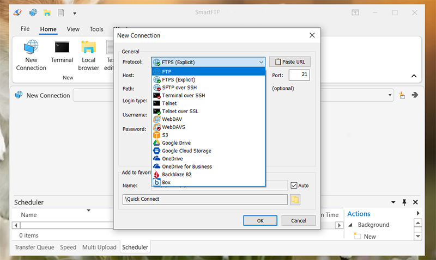Viewport: 436px width, 260px height.
Task: Close the Scheduler panel
Action: [x=415, y=202]
